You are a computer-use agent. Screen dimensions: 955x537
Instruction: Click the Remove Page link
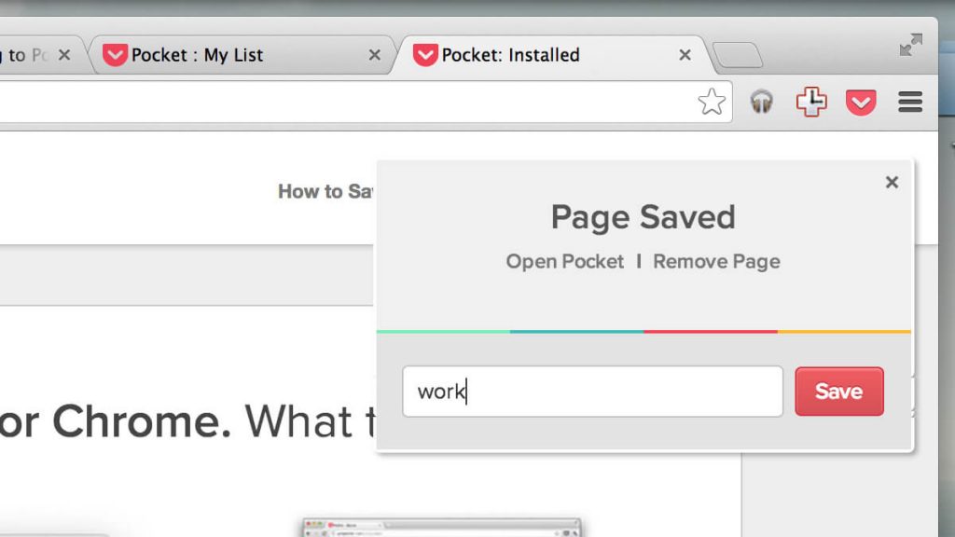click(x=716, y=262)
